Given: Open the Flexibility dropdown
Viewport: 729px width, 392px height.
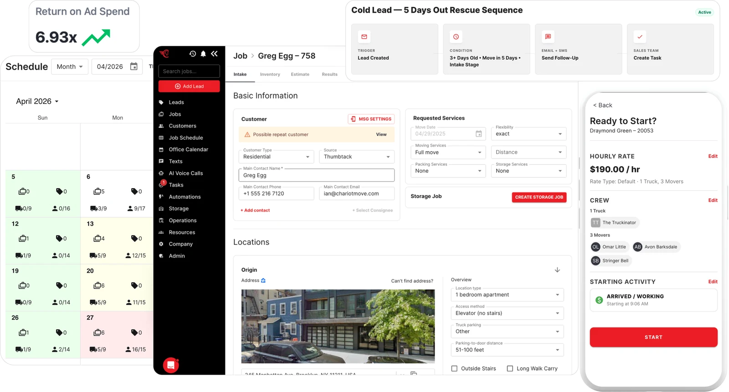Looking at the screenshot, I should pos(529,134).
